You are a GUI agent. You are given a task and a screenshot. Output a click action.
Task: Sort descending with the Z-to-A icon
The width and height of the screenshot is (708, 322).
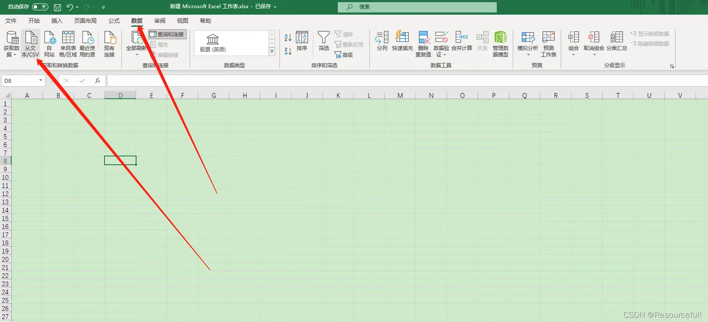click(288, 50)
